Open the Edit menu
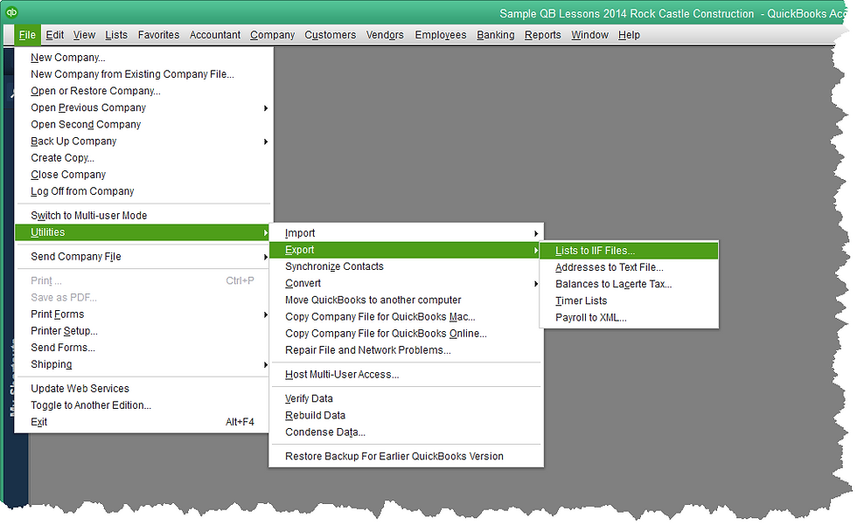The image size is (857, 525). 54,35
